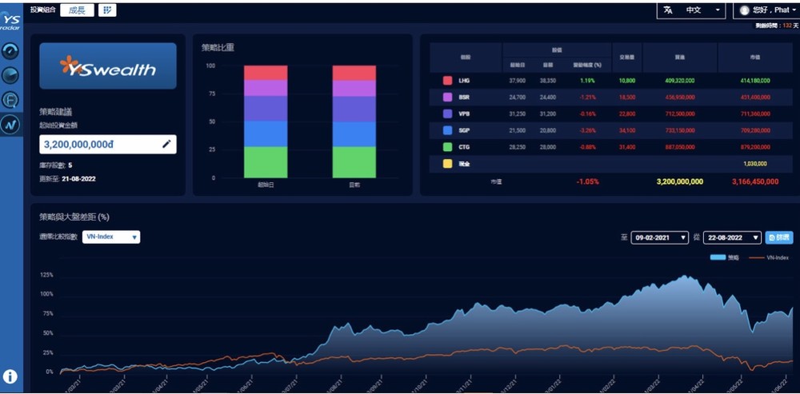Open the grid selector icon beside 成長
Screen dimensions: 800x394
pos(107,10)
